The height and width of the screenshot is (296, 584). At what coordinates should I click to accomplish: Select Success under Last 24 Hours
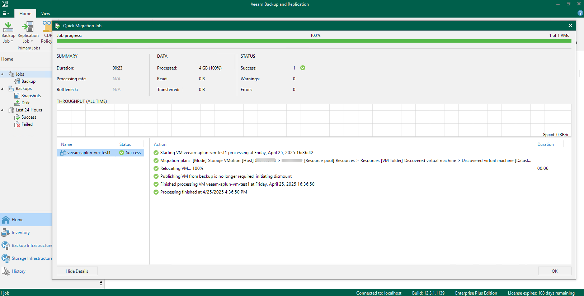29,117
